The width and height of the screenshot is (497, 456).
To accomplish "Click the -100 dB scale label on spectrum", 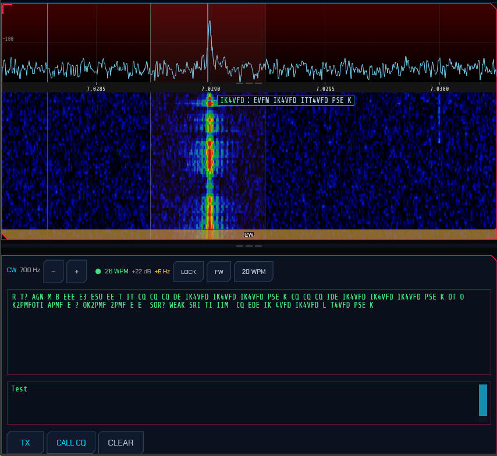I will pyautogui.click(x=8, y=38).
